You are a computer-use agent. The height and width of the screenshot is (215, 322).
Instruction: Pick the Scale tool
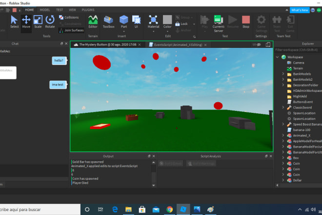38,22
